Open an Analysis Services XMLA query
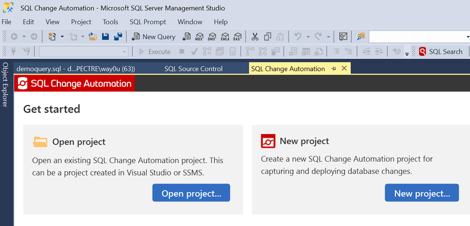Viewport: 470px width, 226px height. coord(225,37)
